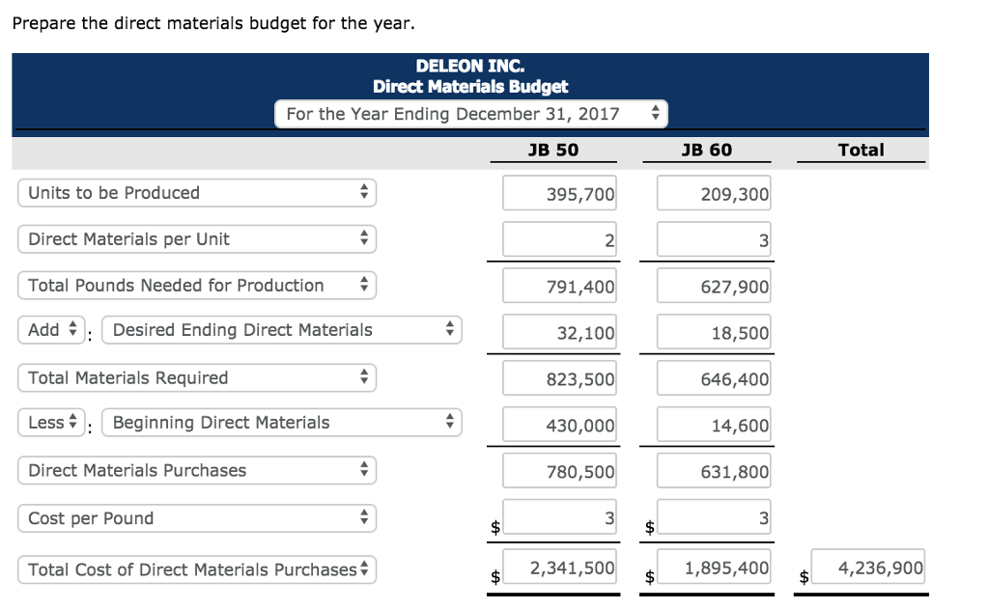Open the Add operation dropdown
The width and height of the screenshot is (989, 610).
pyautogui.click(x=51, y=329)
